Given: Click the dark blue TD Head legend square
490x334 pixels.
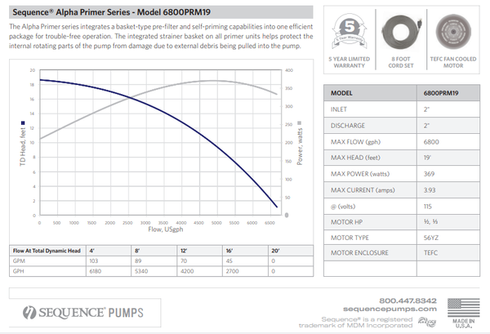Looking at the screenshot, I should [25, 126].
